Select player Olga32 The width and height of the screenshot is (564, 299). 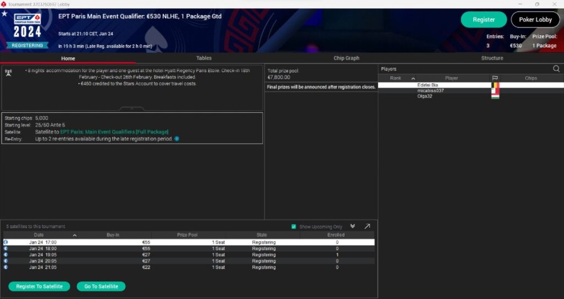point(425,96)
